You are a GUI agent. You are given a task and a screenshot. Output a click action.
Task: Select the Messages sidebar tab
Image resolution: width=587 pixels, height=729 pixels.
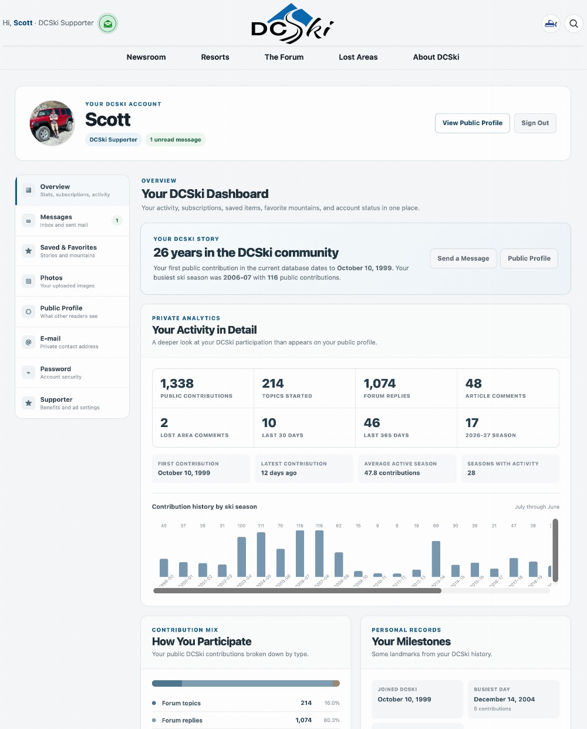[x=72, y=221]
